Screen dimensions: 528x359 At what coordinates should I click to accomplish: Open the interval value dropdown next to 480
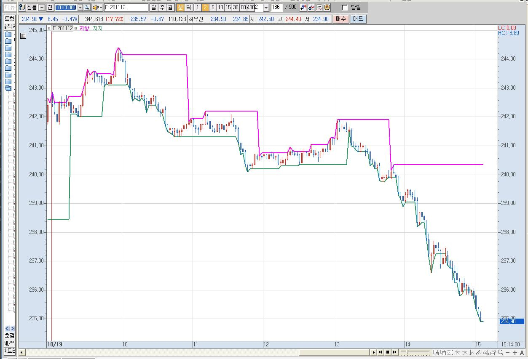[266, 8]
